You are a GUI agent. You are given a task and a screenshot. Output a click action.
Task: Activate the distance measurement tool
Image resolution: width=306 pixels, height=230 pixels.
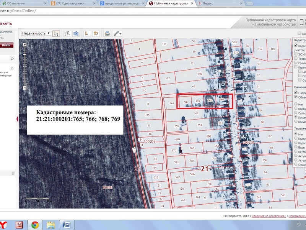click(x=87, y=33)
